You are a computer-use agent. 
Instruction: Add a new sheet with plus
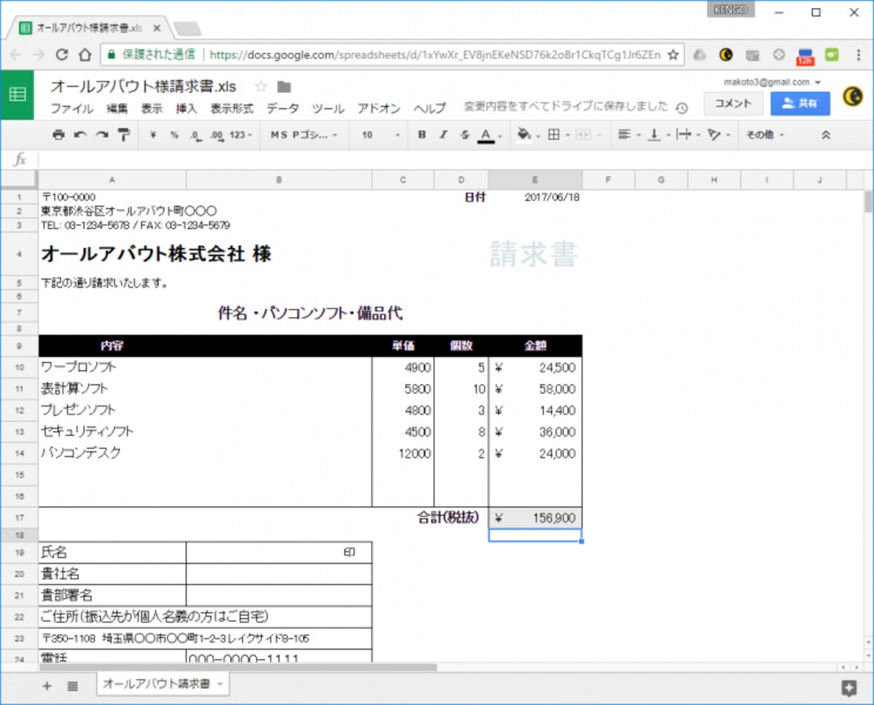(x=47, y=685)
